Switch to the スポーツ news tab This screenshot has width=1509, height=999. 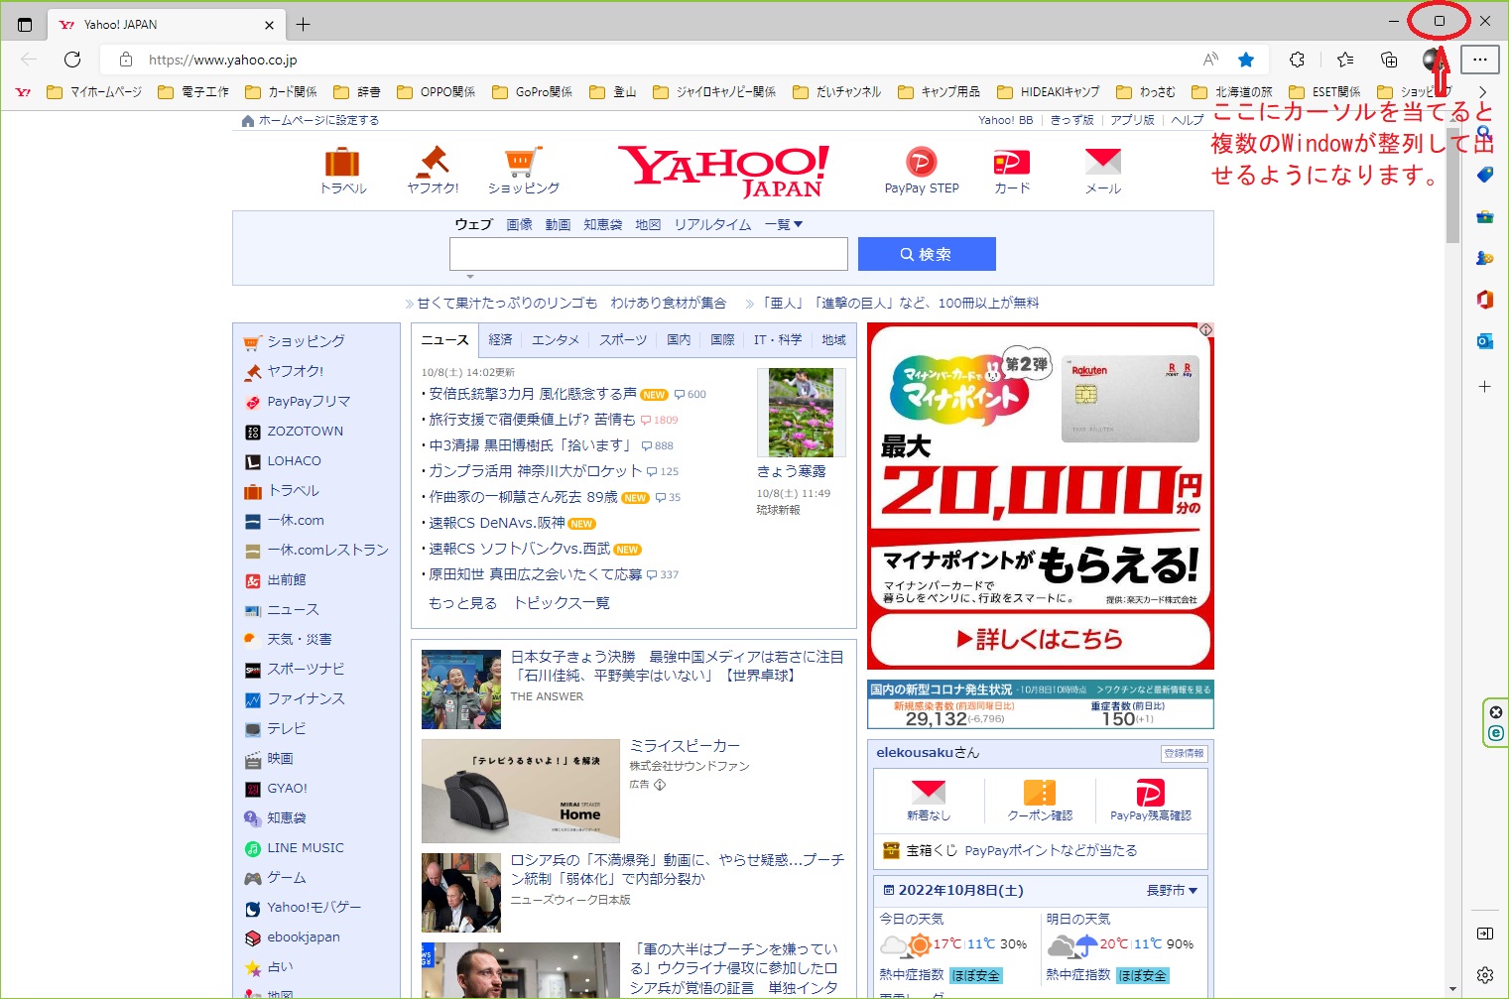coord(623,339)
